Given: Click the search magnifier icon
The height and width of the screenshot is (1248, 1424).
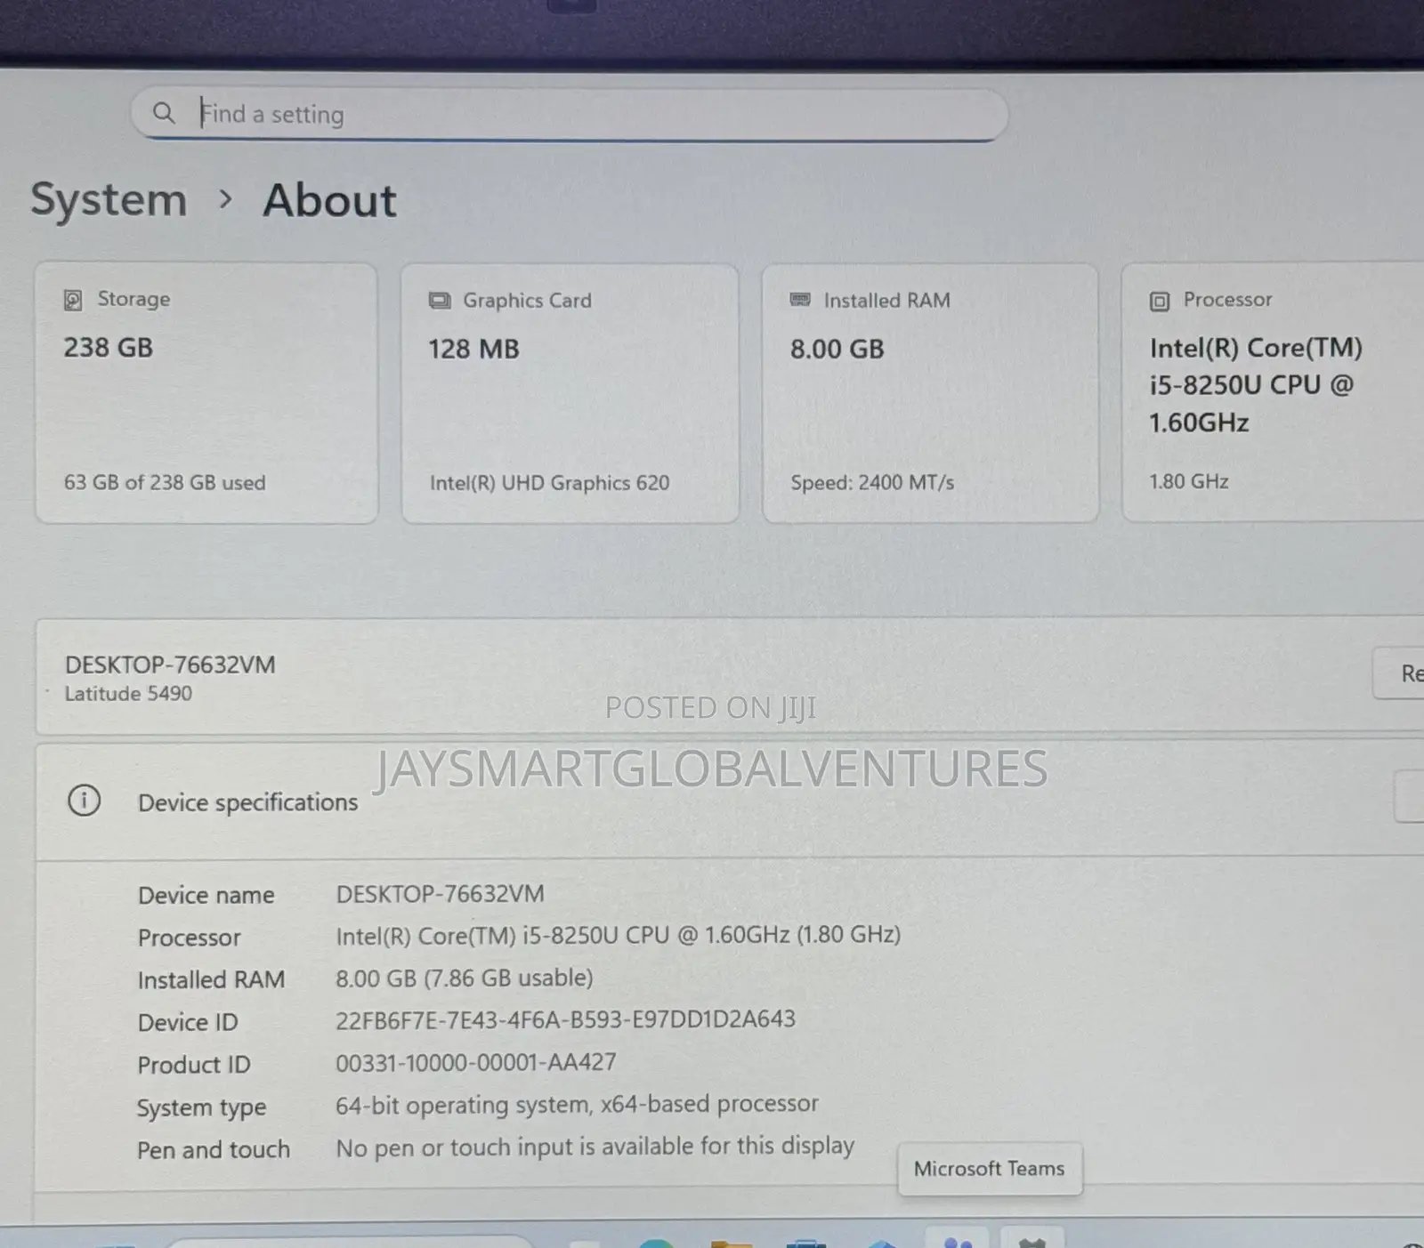Looking at the screenshot, I should click(164, 113).
